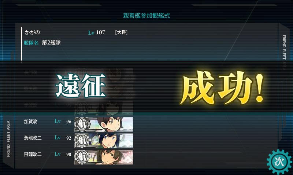Viewport: 293px width, 175px height.
Task: Select 蒼龍改二 ship portrait banner
Action: point(104,141)
